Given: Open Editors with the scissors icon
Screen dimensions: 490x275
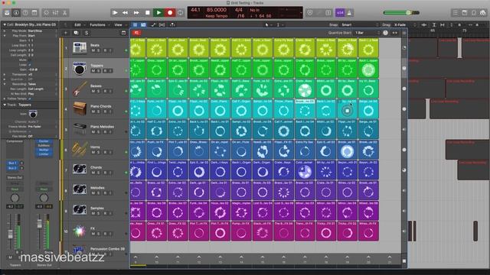Looking at the screenshot, I should [x=64, y=13].
